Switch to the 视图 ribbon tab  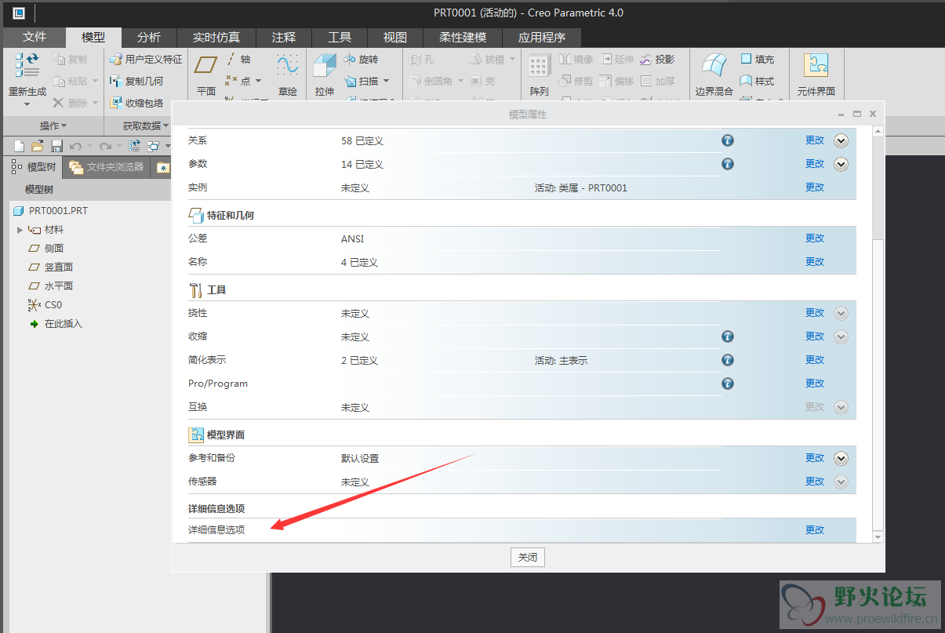(395, 37)
